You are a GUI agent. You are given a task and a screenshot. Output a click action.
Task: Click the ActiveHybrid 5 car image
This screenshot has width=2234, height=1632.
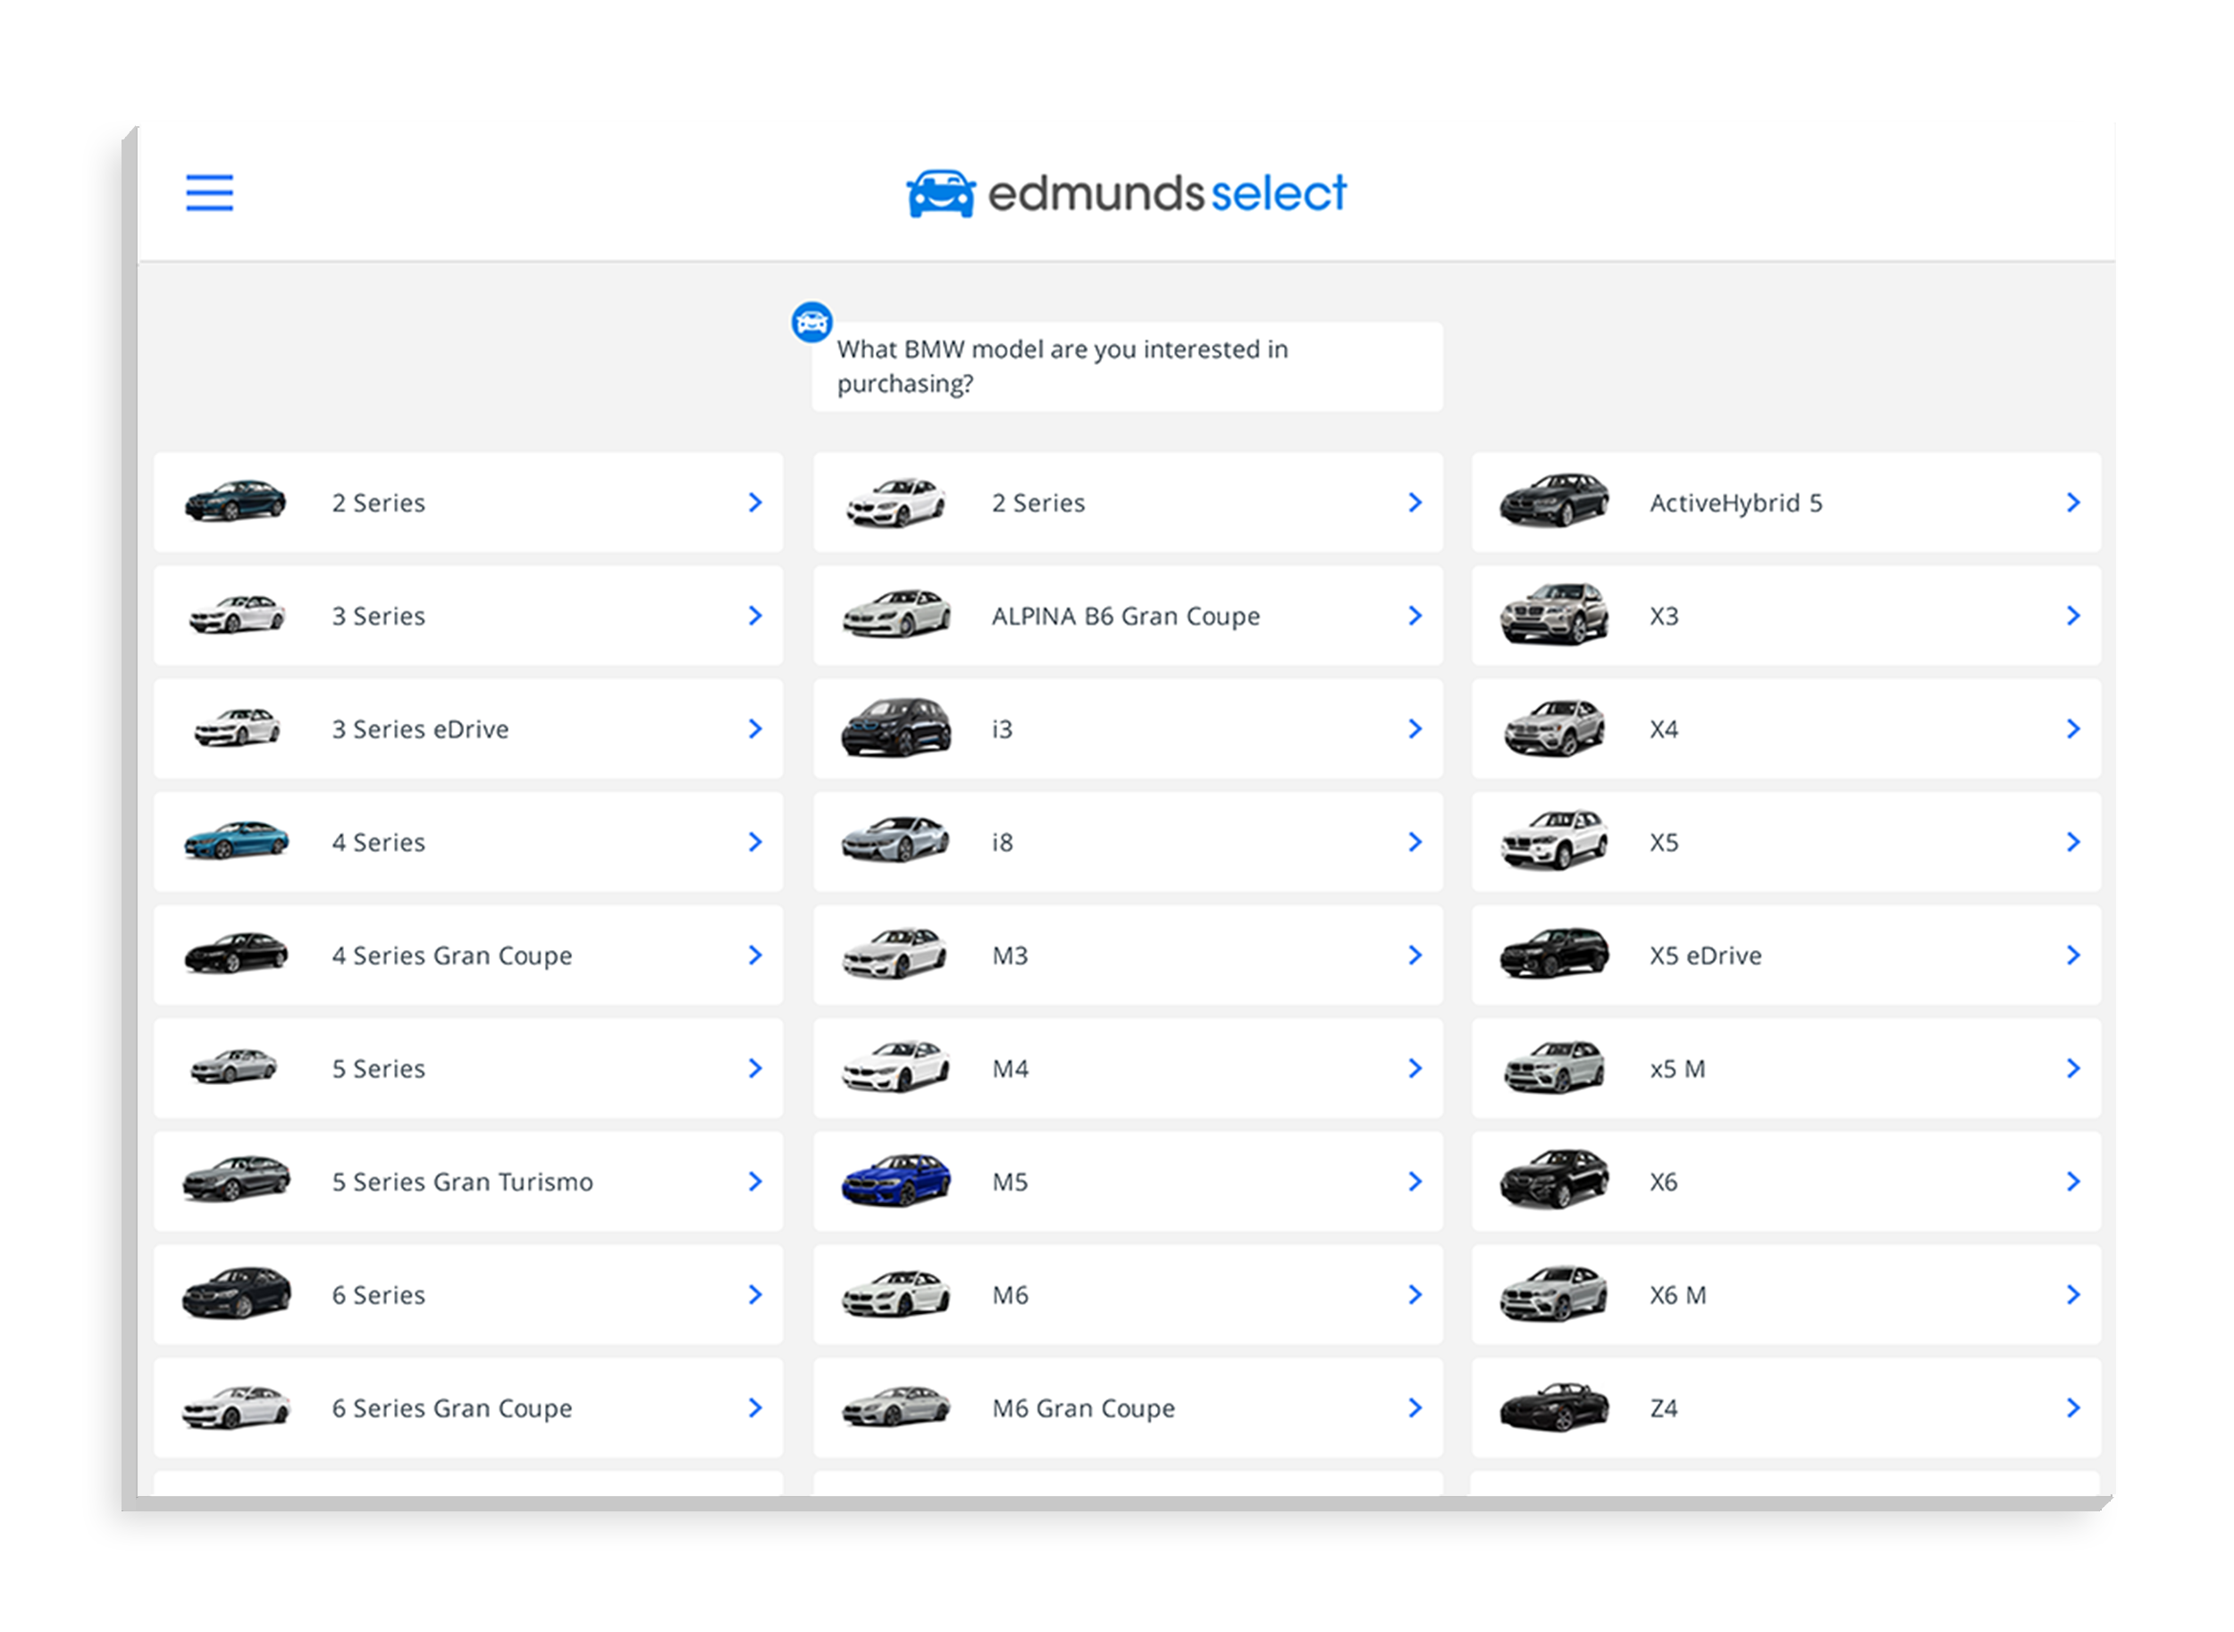click(1554, 500)
